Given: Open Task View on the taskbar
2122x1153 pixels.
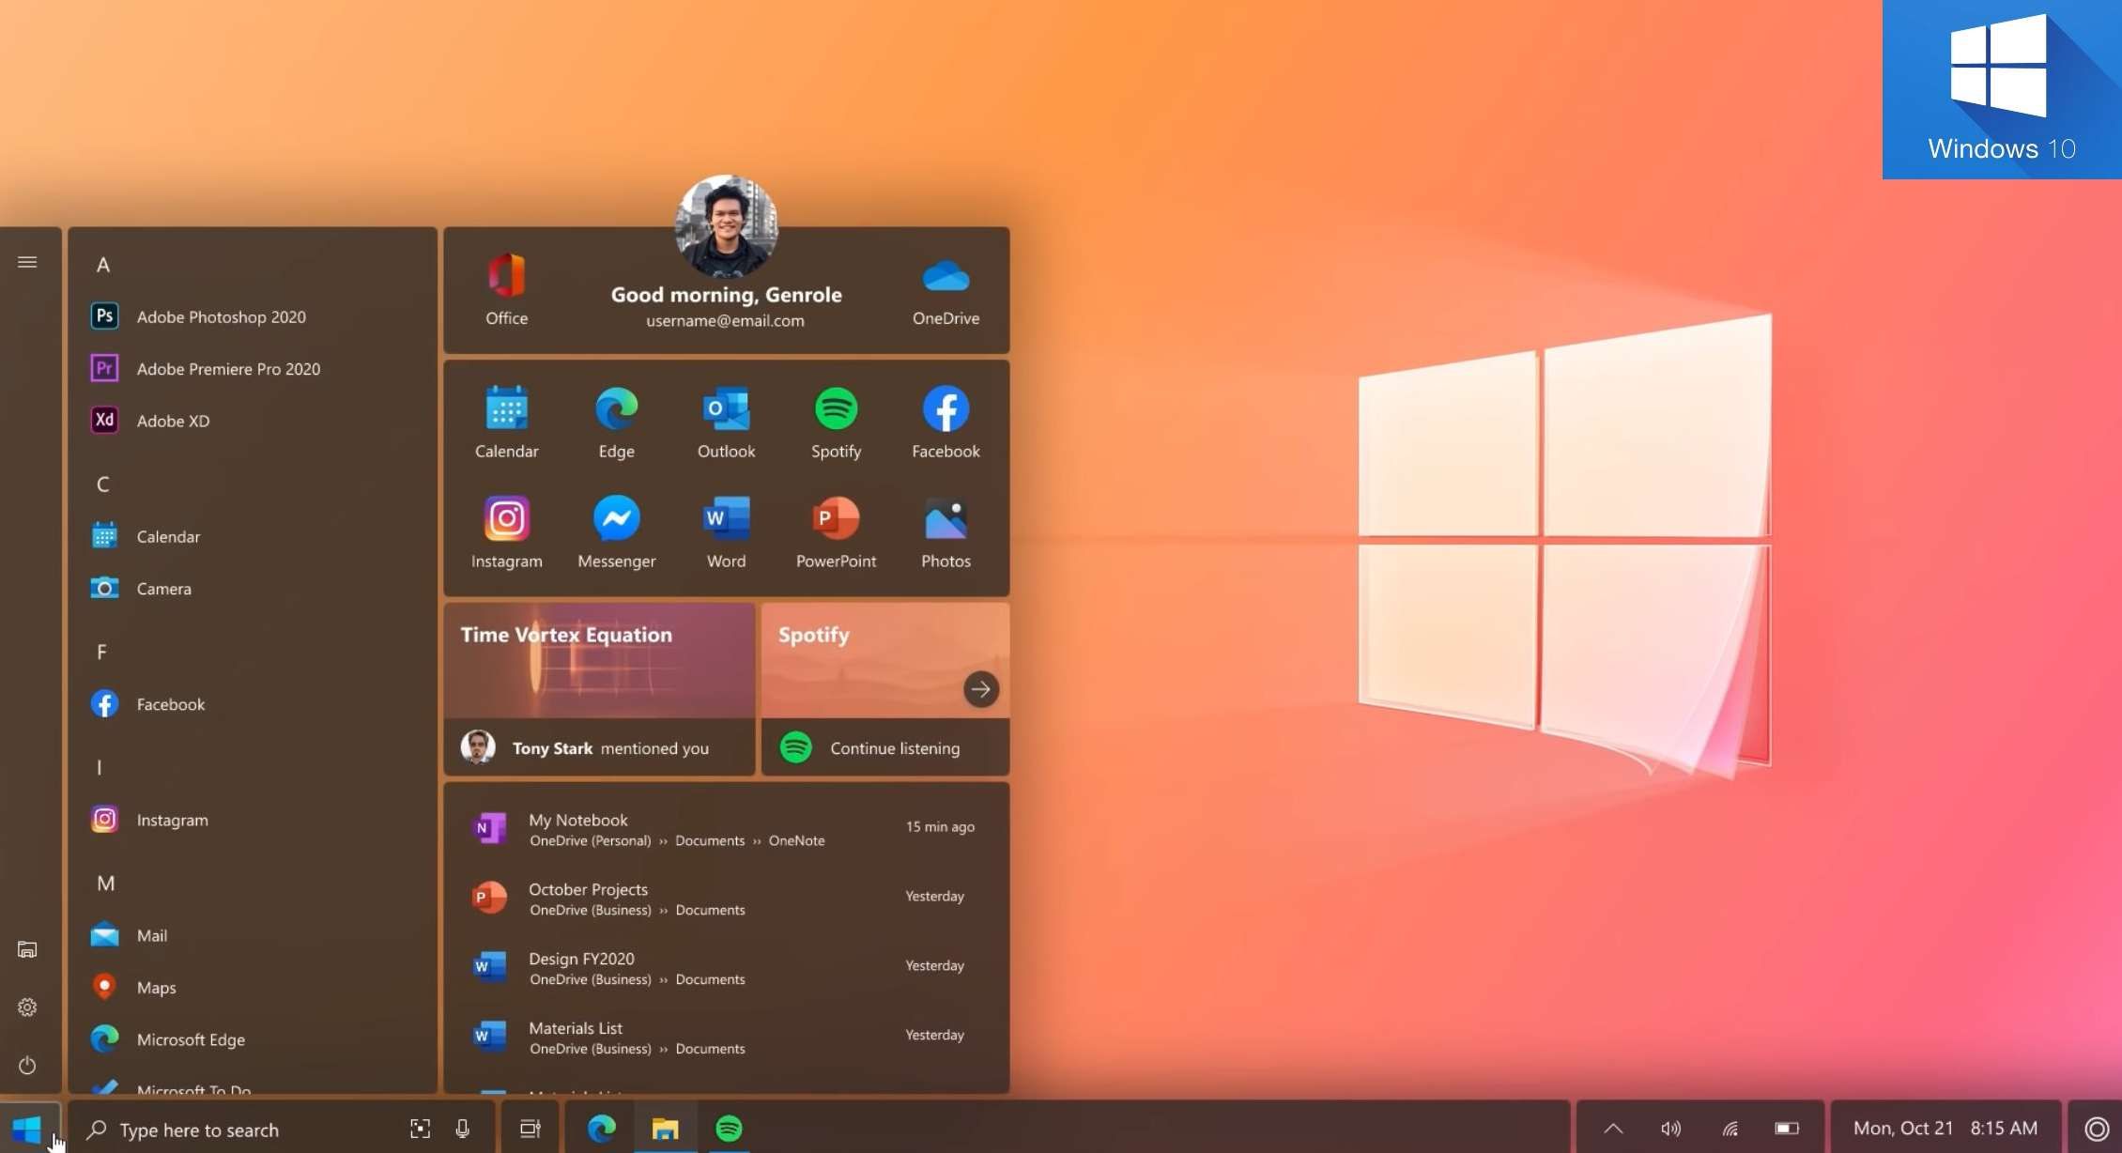Looking at the screenshot, I should click(530, 1129).
